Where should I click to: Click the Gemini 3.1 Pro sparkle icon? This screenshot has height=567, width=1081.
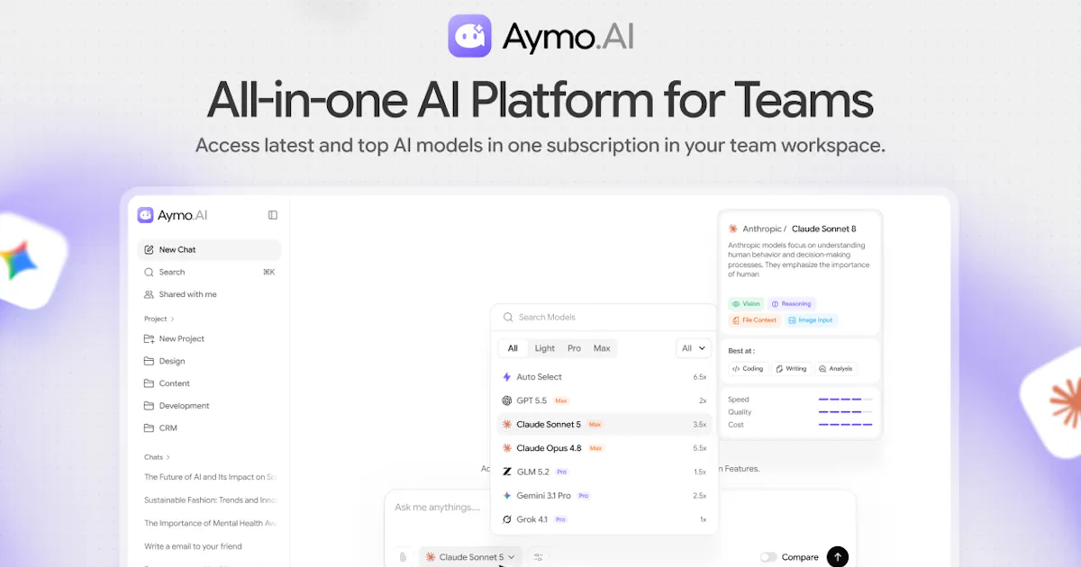pyautogui.click(x=507, y=496)
